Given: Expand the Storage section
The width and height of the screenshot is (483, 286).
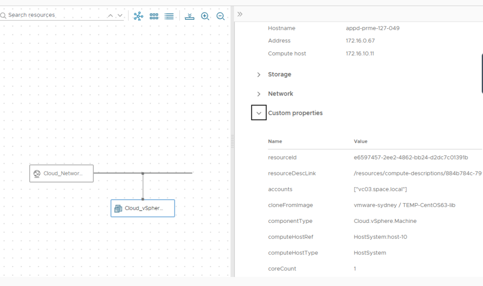Looking at the screenshot, I should 259,74.
